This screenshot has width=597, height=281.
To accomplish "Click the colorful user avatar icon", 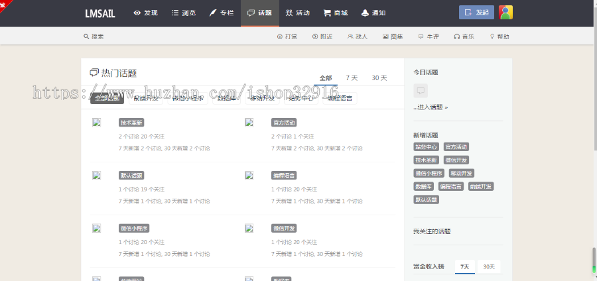I will coord(505,12).
